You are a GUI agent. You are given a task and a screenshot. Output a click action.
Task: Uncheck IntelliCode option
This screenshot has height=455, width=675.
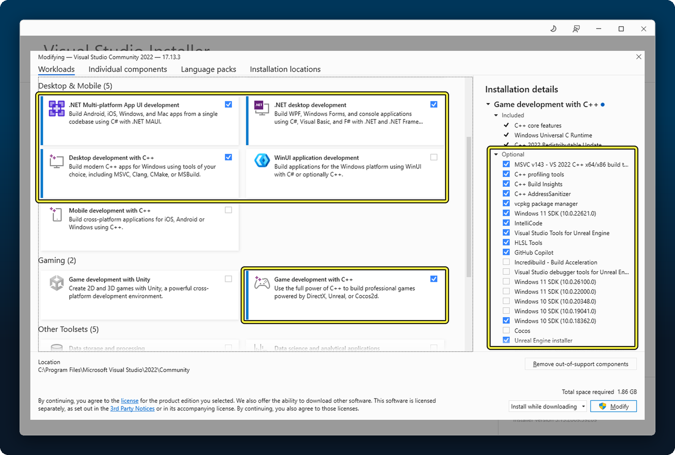click(x=506, y=223)
